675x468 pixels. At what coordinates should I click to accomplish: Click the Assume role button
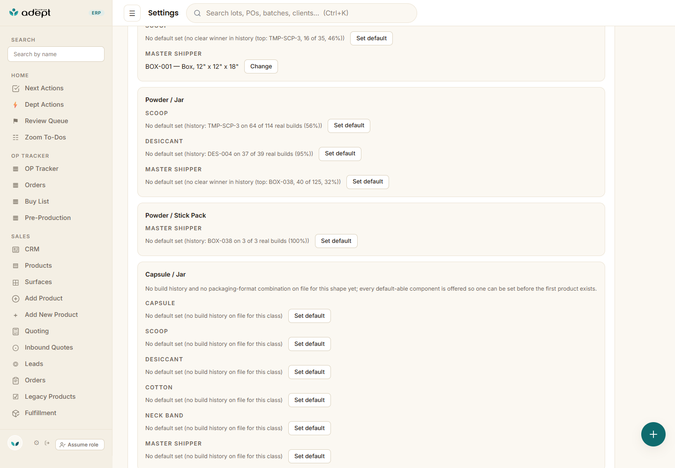click(80, 445)
